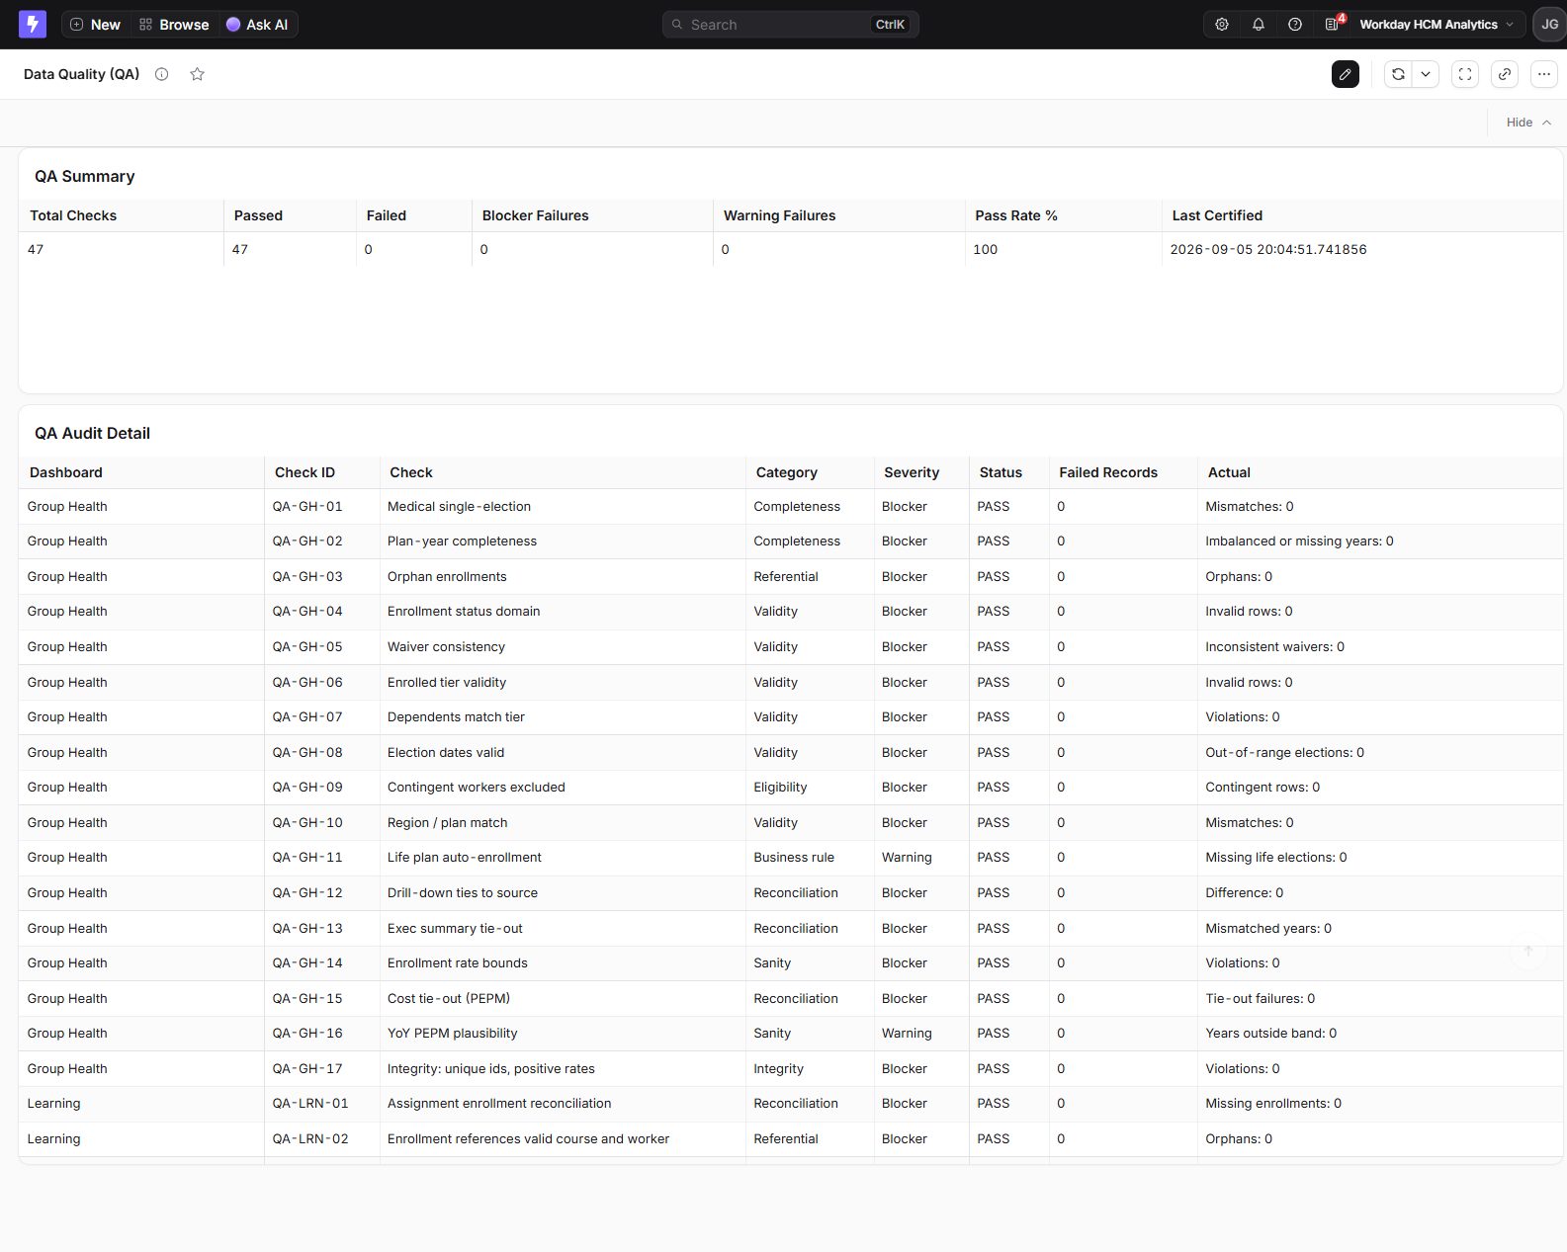The image size is (1567, 1252).
Task: Enter fullscreen mode icon
Action: (x=1465, y=74)
